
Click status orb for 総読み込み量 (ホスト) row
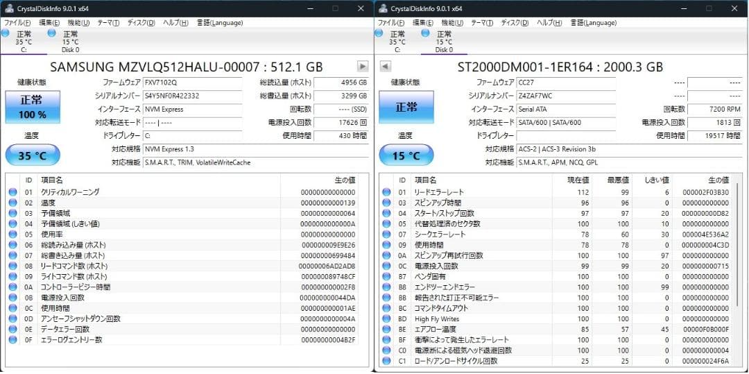(x=12, y=244)
